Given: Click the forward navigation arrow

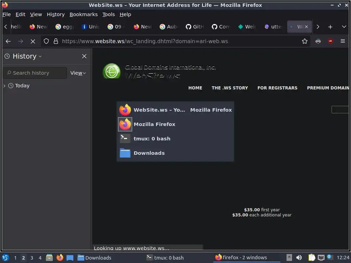Looking at the screenshot, I should 21,41.
